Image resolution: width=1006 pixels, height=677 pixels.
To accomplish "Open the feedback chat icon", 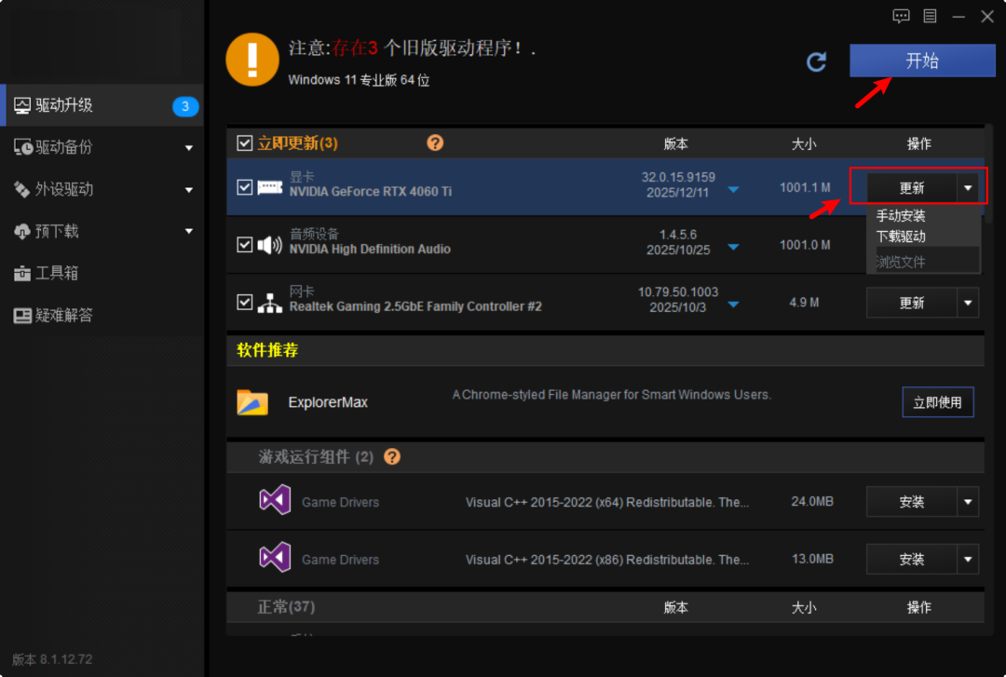I will click(x=901, y=16).
